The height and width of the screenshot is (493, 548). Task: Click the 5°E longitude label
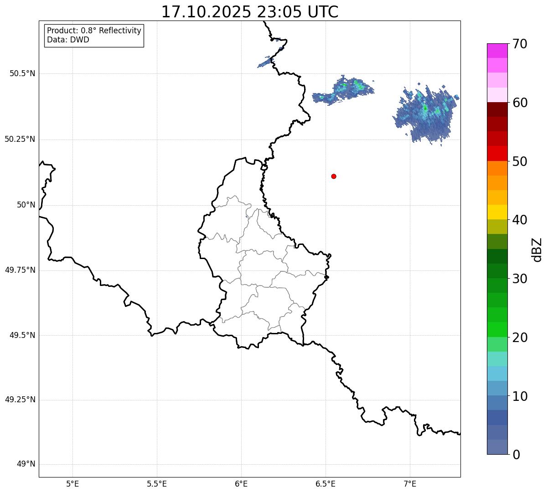point(72,483)
